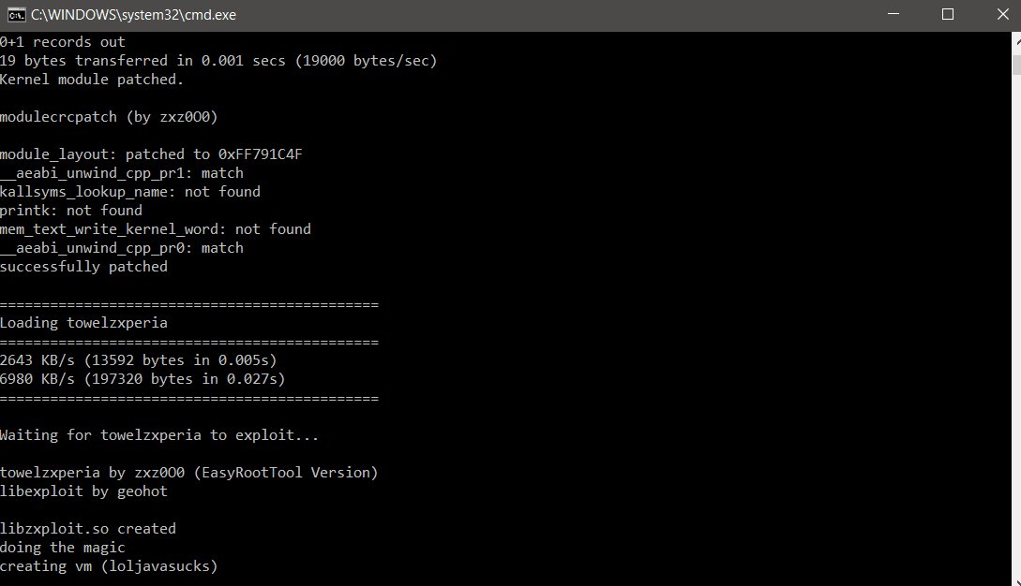Click the 'Loading towelzxperia' heading
Viewport: 1021px width, 586px height.
[83, 323]
